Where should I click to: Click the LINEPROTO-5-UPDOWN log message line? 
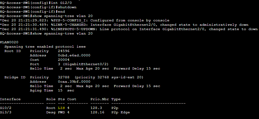click(x=129, y=29)
